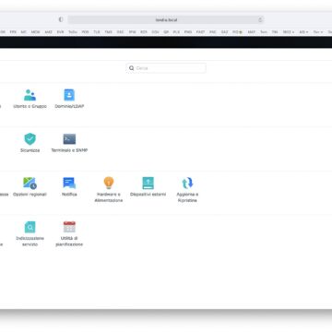Image resolution: width=332 pixels, height=332 pixels.
Task: Open Utilità di pianificazione calendar icon
Action: 69,227
